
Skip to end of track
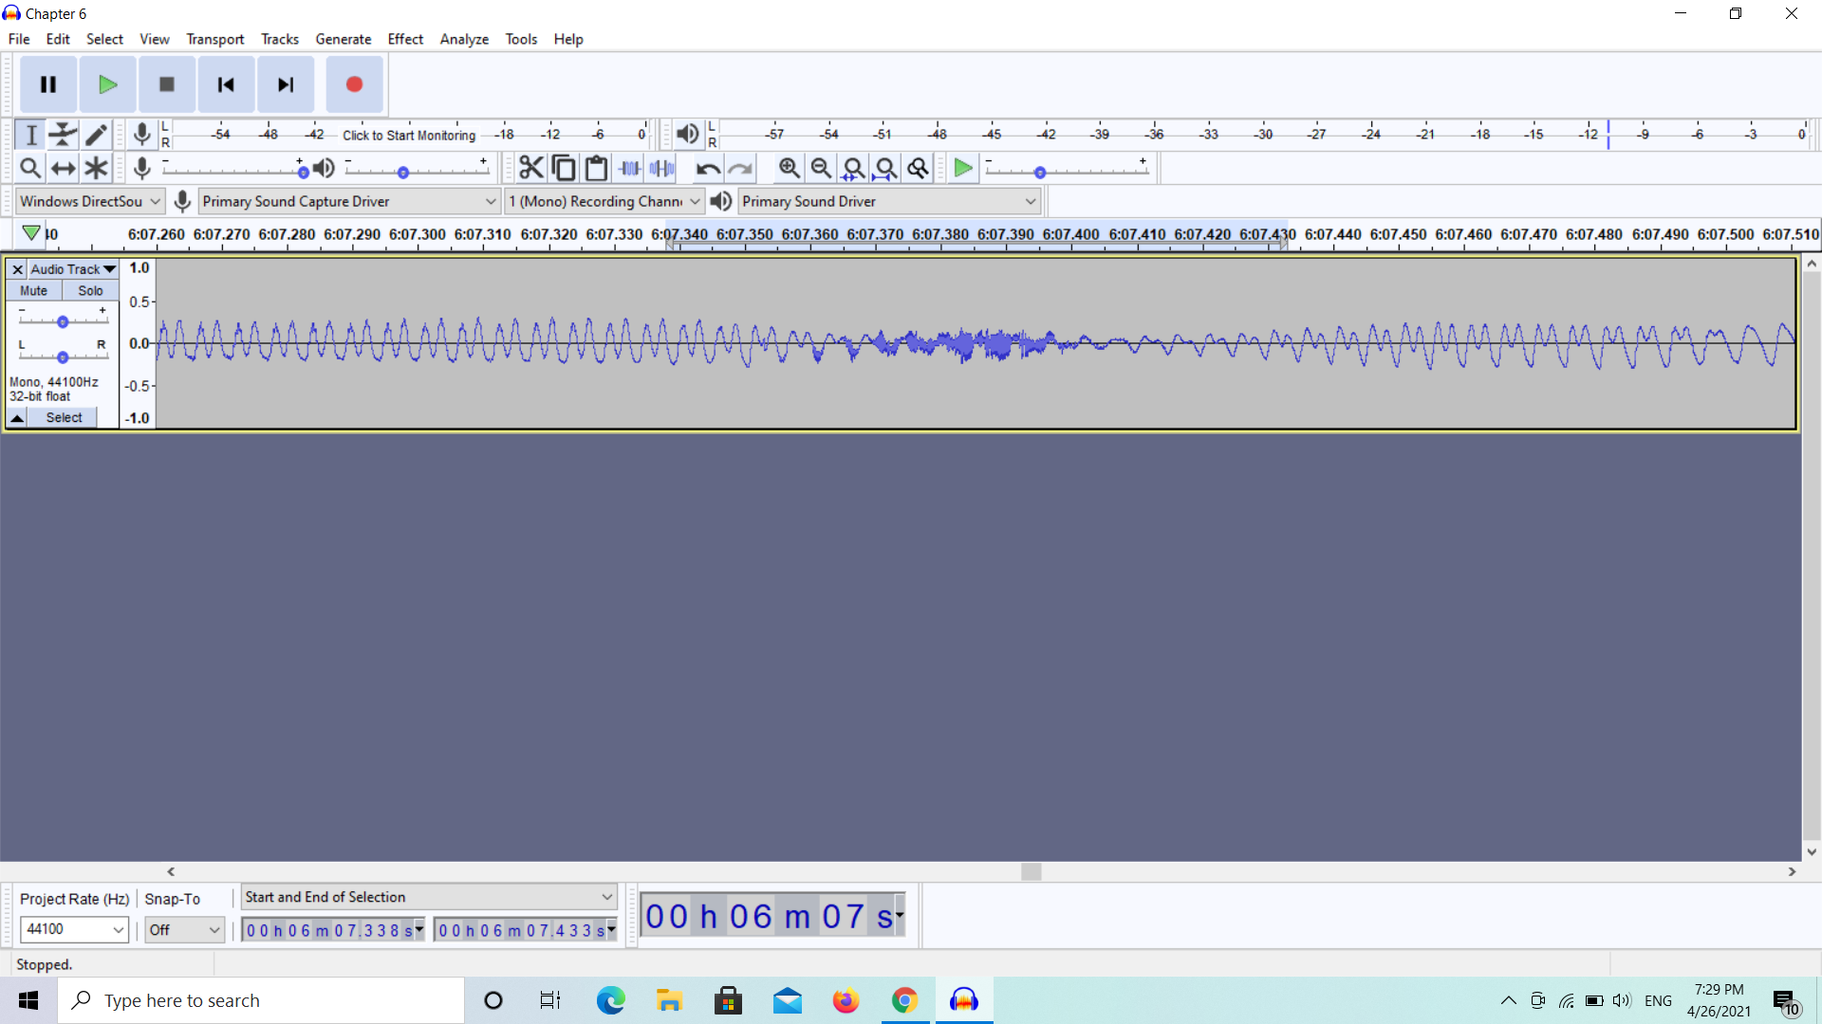pos(285,84)
